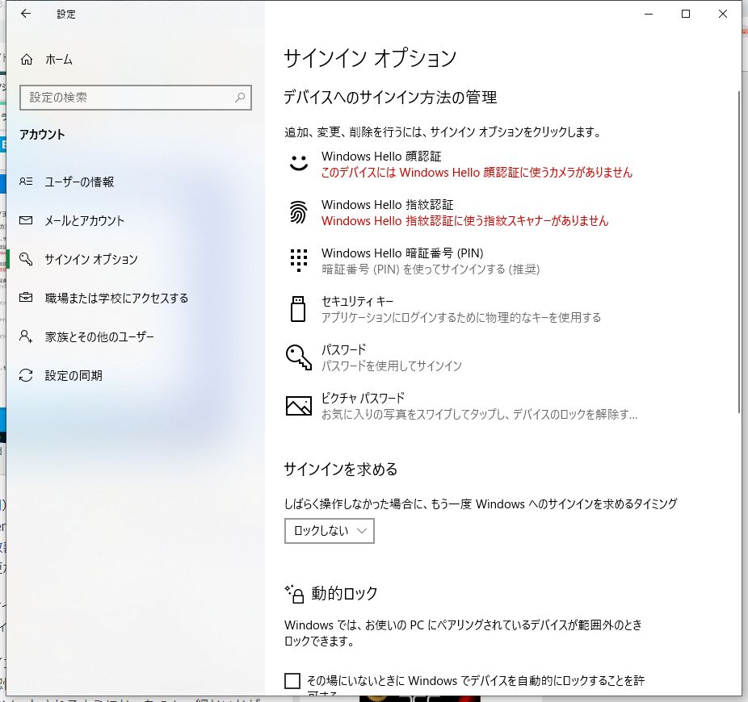Viewport: 748px width, 702px height.
Task: Click the sync arrows icon for 設定の同期
Action: [x=26, y=375]
